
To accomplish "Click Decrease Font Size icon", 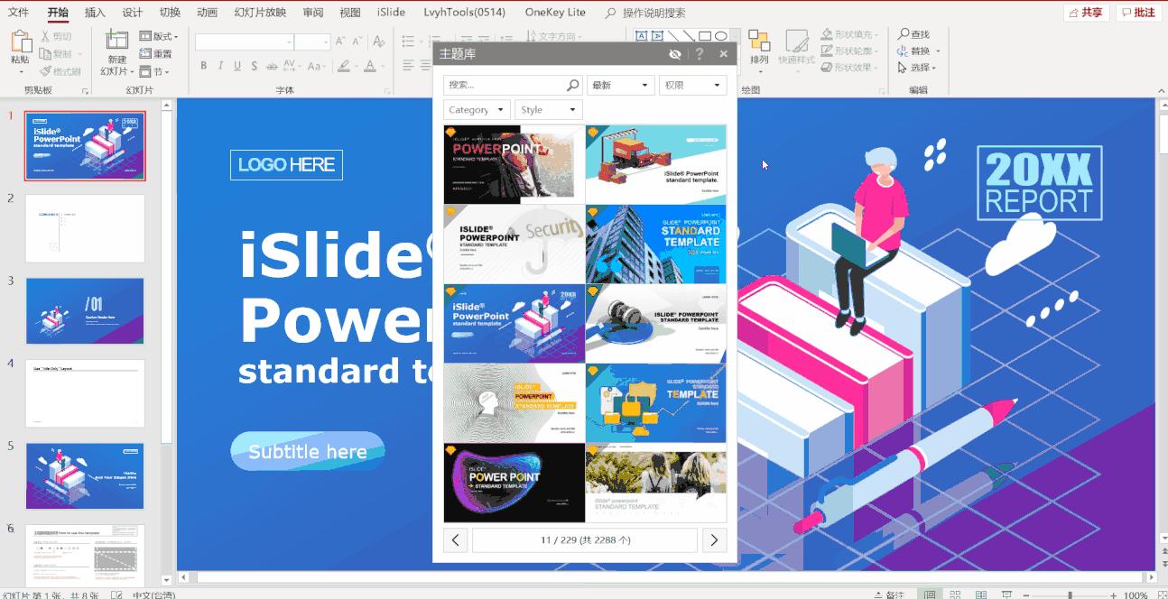I will click(x=356, y=41).
